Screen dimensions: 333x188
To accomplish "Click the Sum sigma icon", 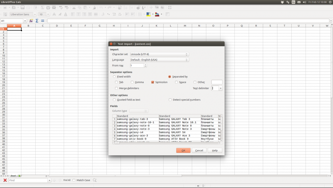I will point(37,21).
